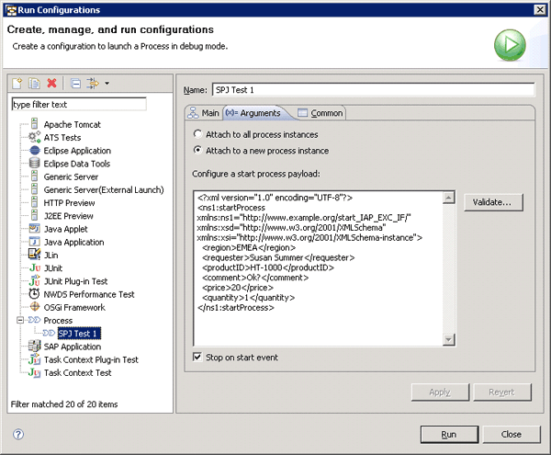
Task: Focus the type filter text box
Action: (79, 104)
